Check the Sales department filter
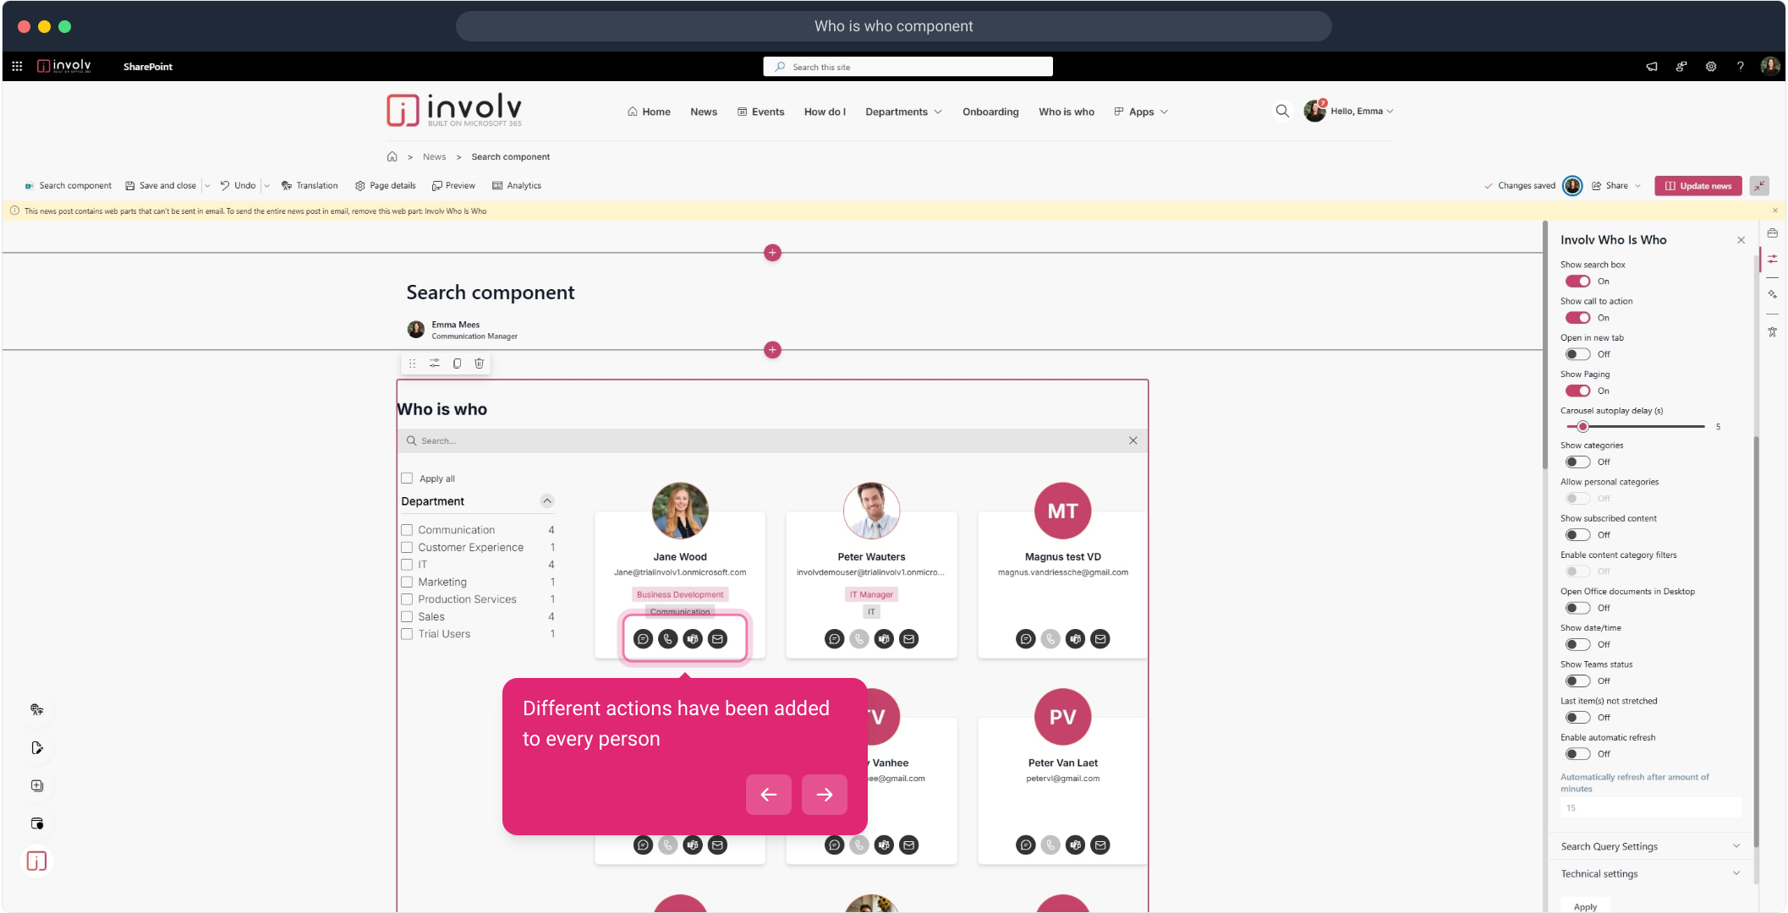This screenshot has width=1788, height=913. (407, 616)
